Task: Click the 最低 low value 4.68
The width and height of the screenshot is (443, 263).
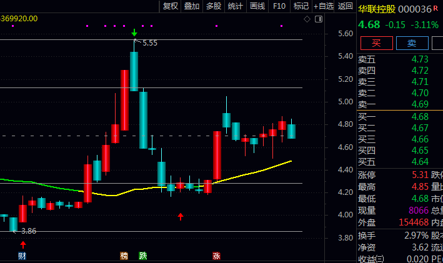Action: (x=420, y=199)
